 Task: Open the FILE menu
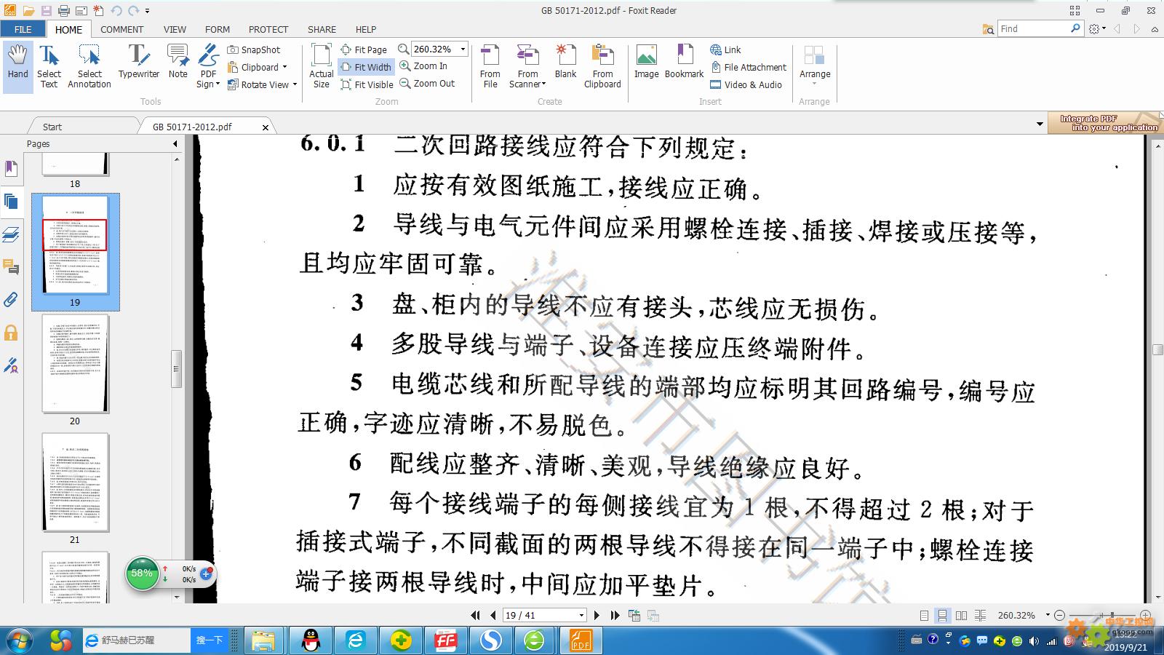(x=23, y=29)
